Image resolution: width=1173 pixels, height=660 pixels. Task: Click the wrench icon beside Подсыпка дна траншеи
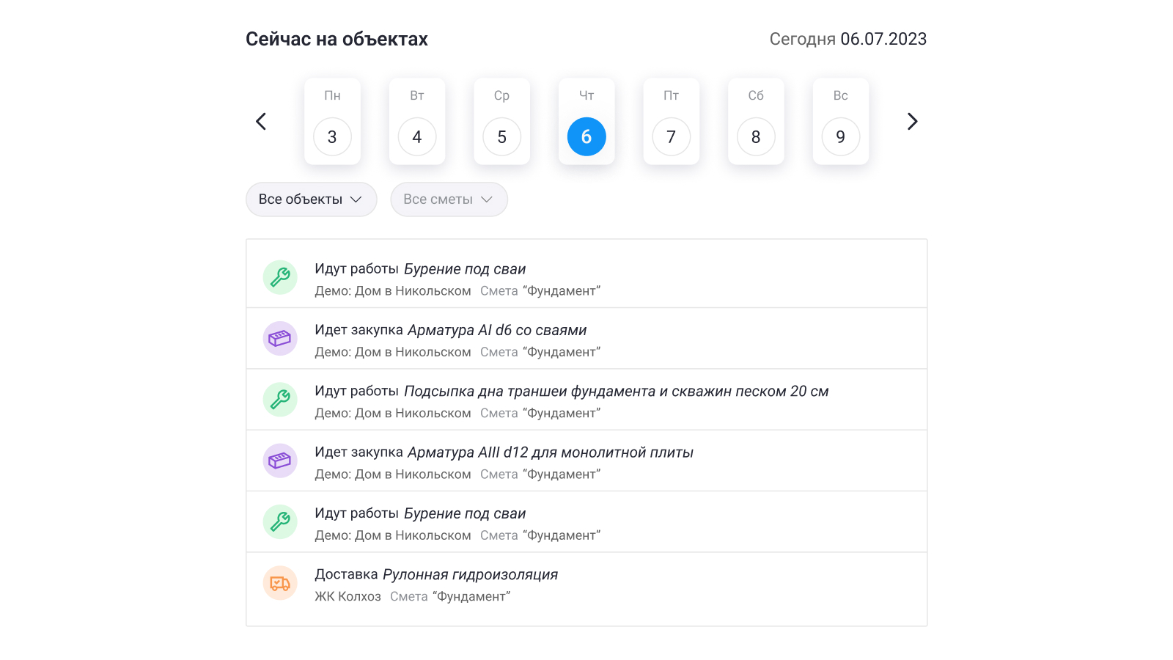[x=280, y=400]
